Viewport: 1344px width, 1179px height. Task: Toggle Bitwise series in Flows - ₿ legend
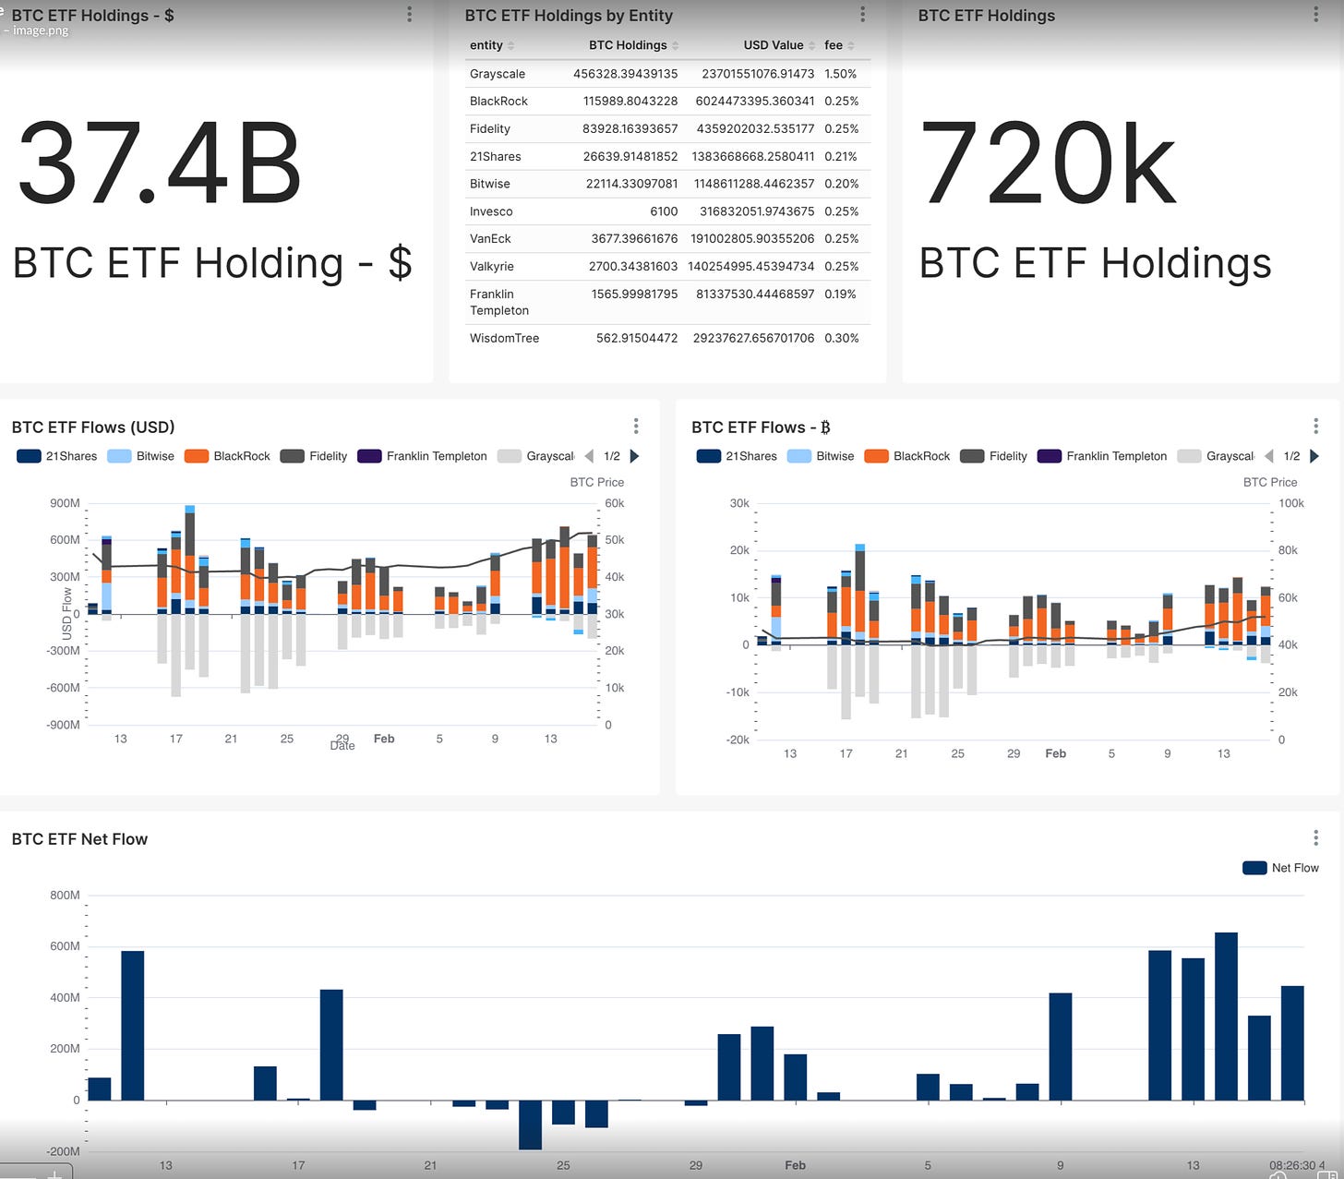821,456
